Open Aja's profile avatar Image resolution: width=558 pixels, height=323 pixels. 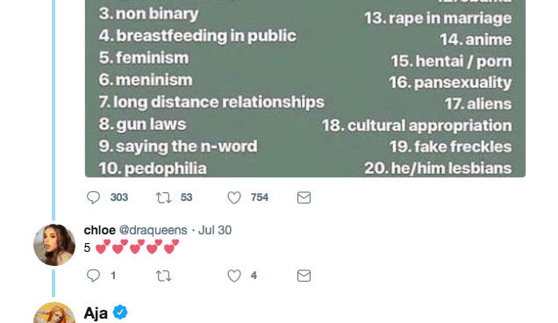click(x=54, y=312)
